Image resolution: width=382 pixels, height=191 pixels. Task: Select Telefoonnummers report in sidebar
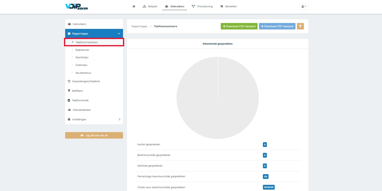pyautogui.click(x=94, y=42)
